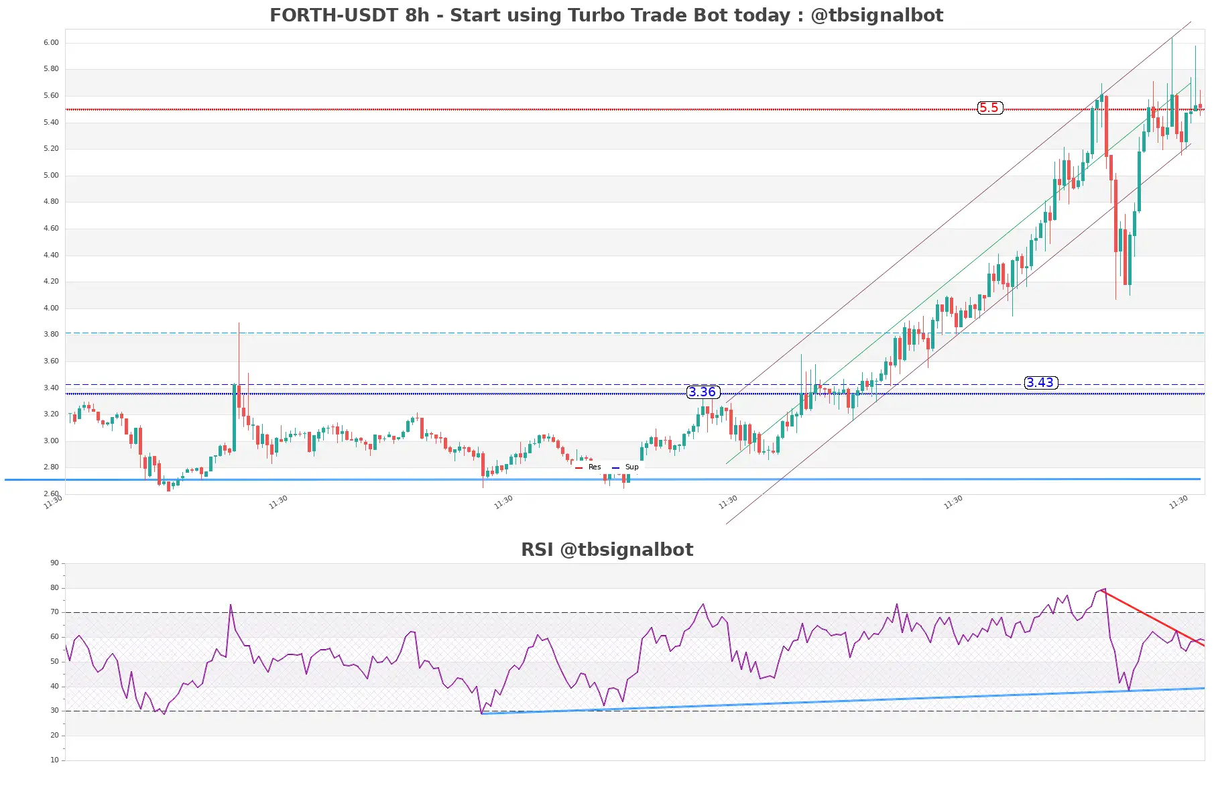Click the 3.00 price axis label

[x=51, y=441]
